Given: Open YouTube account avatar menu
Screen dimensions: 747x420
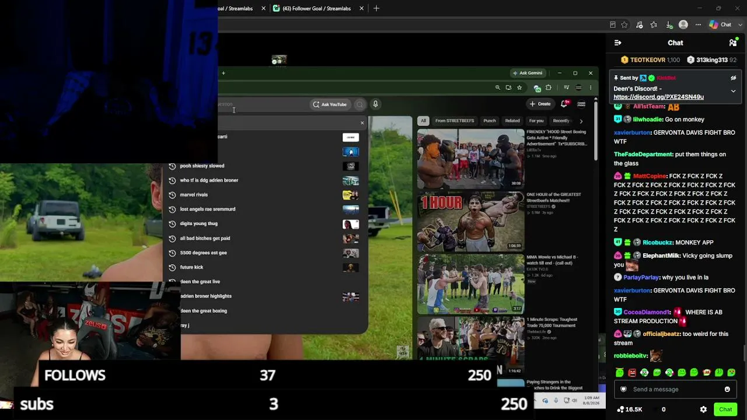Looking at the screenshot, I should (x=581, y=104).
